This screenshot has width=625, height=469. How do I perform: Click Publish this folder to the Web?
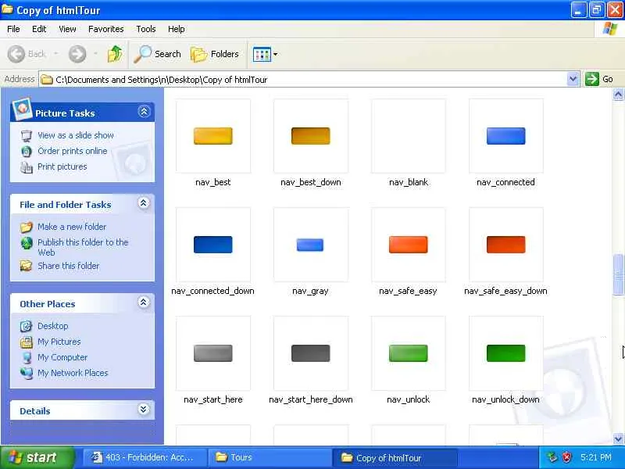click(83, 247)
